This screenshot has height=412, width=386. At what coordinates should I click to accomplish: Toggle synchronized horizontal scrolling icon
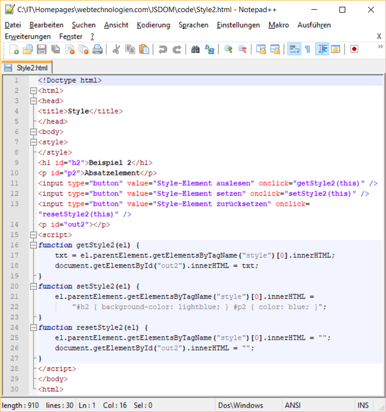pos(275,49)
